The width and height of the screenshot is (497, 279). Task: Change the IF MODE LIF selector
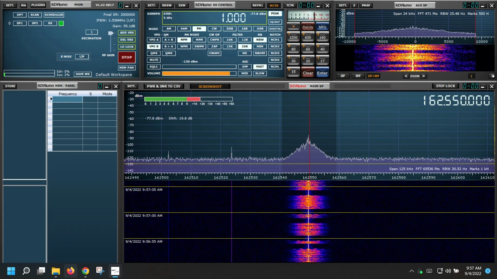point(82,57)
